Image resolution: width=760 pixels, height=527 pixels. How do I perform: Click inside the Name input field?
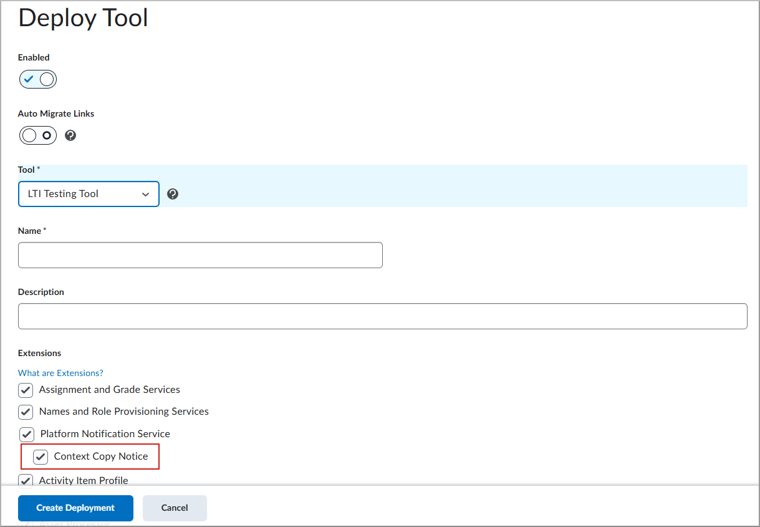click(x=200, y=255)
